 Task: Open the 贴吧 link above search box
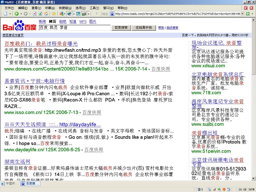(63, 21)
